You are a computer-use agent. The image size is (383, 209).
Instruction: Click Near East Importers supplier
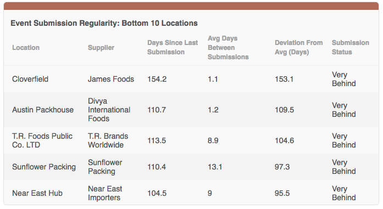coord(105,193)
